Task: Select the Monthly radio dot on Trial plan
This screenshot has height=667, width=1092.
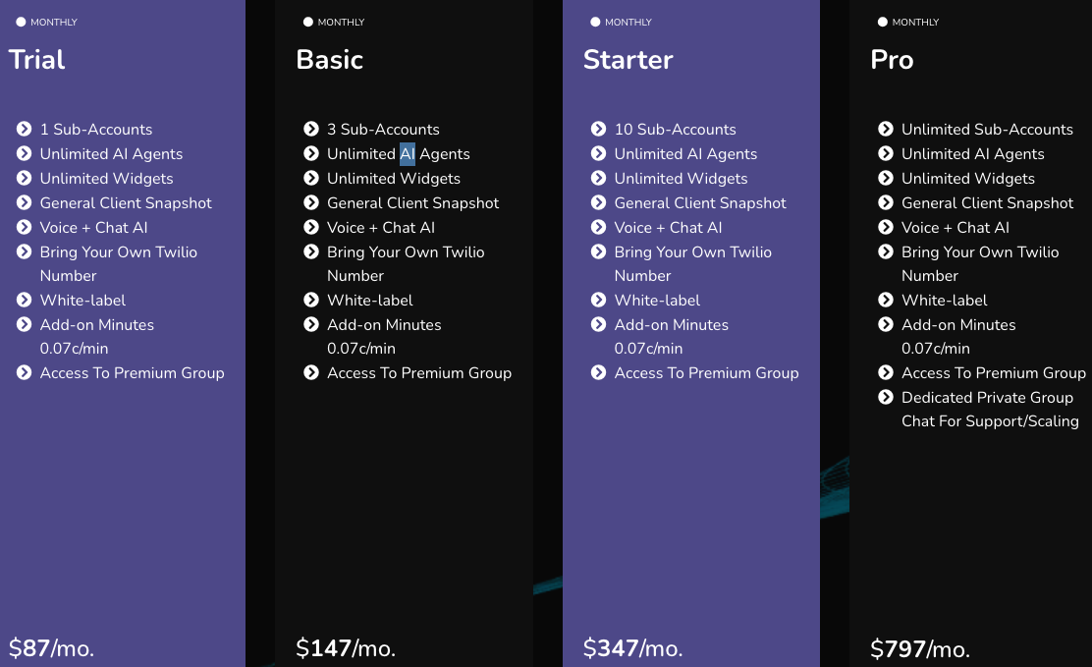Action: tap(21, 22)
